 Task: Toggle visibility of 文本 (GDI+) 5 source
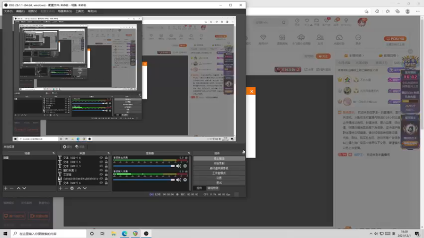[x=101, y=162]
